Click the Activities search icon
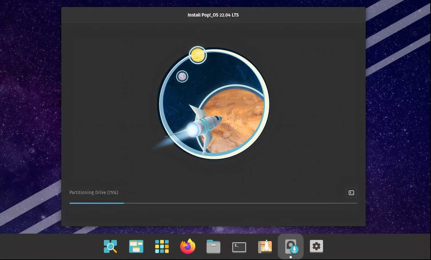 click(x=110, y=246)
